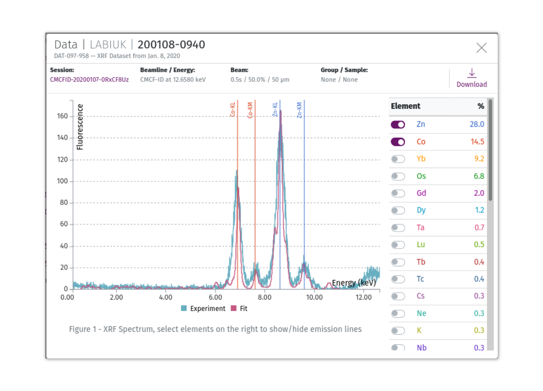Click the 200108-0940 dataset title

coord(171,44)
